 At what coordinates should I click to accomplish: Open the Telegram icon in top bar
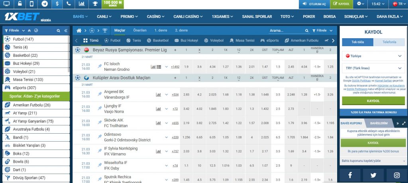[x=45, y=4]
